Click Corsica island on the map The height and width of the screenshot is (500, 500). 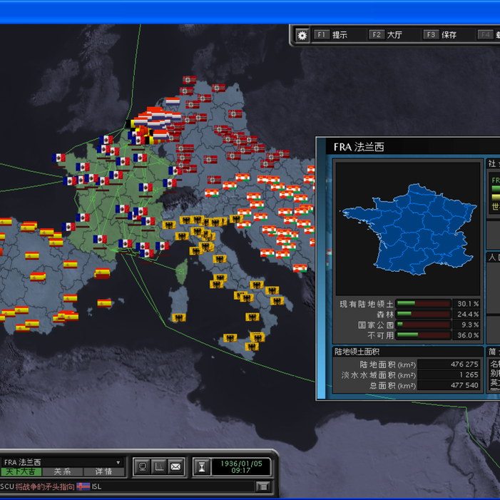pos(182,271)
